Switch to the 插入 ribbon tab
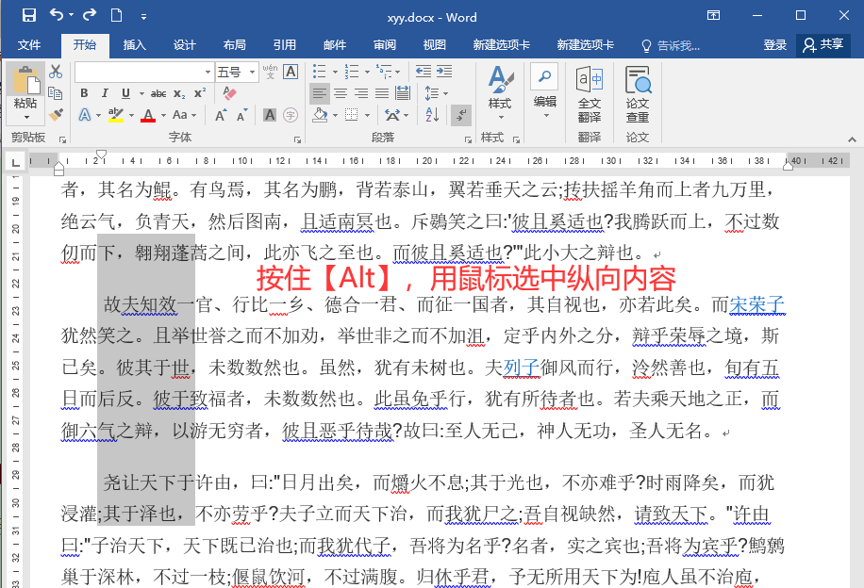This screenshot has width=864, height=588. point(135,45)
